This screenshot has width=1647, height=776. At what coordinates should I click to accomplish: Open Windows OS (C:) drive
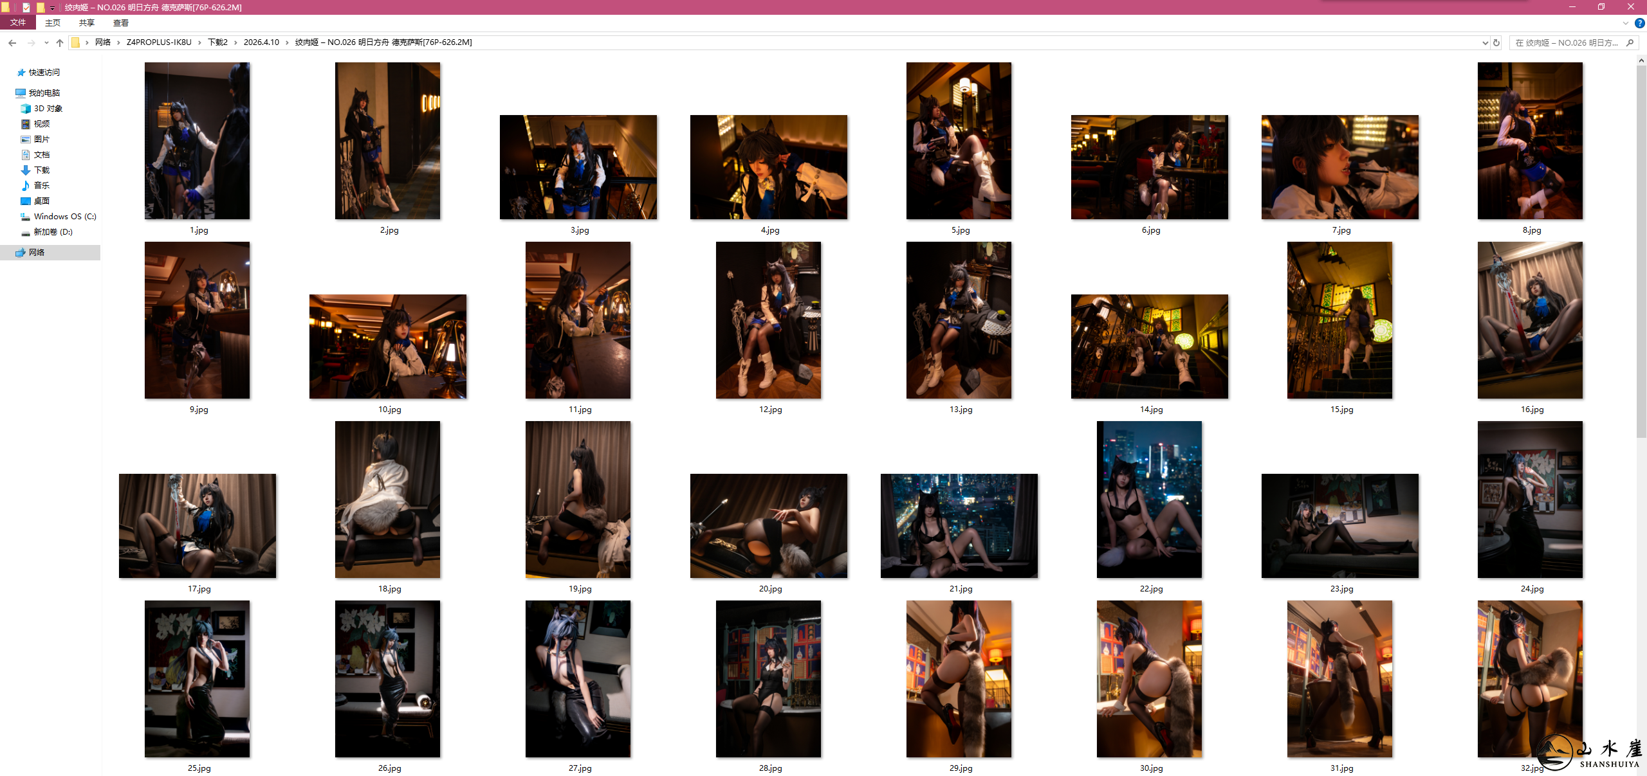pos(64,217)
